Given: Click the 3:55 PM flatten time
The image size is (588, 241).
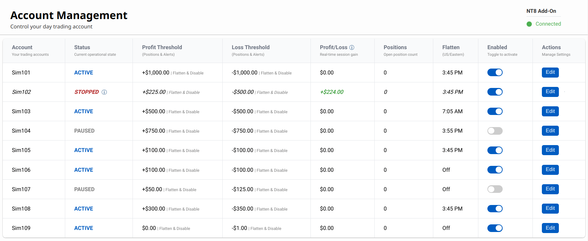Looking at the screenshot, I should [x=452, y=131].
